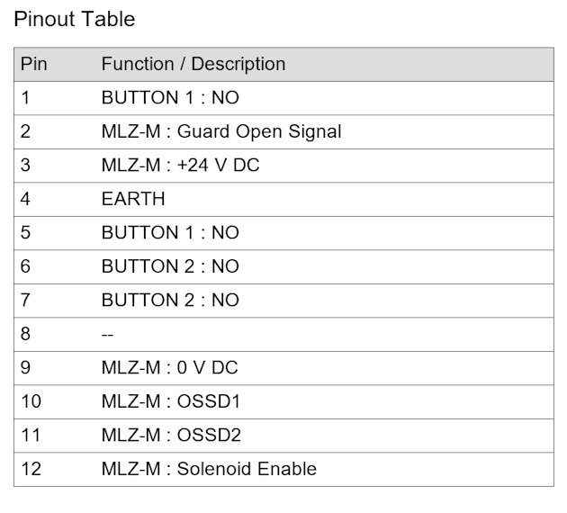Click the MLZ-M : 0 V DC row
This screenshot has height=513, width=567.
[x=283, y=368]
